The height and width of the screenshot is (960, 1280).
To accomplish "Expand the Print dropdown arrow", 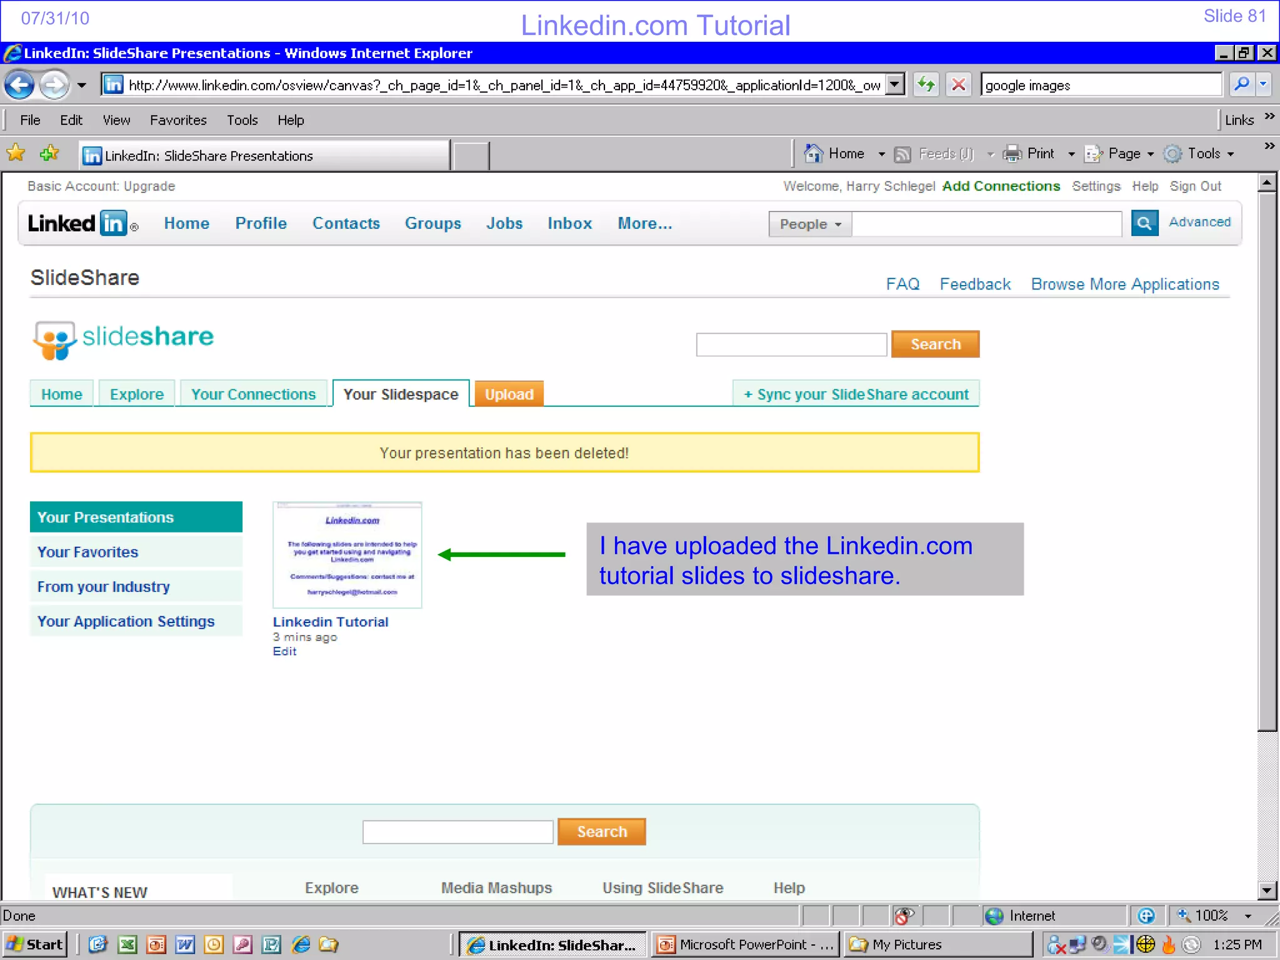I will pyautogui.click(x=1071, y=154).
